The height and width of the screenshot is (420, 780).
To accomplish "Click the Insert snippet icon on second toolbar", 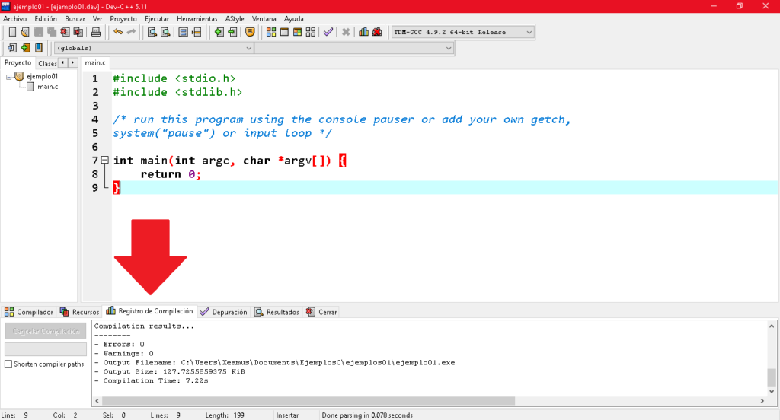I will point(12,48).
